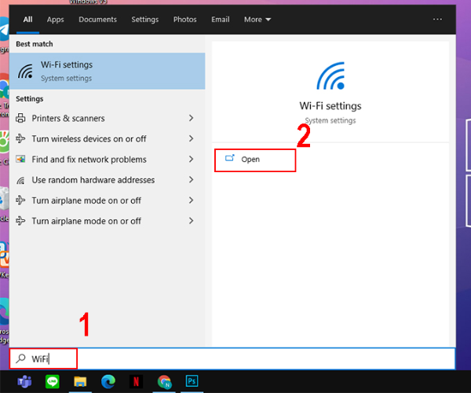Click the Wi-Fi icon beside Use random hardware addresses
Viewport: 471px width, 393px height.
(x=20, y=180)
